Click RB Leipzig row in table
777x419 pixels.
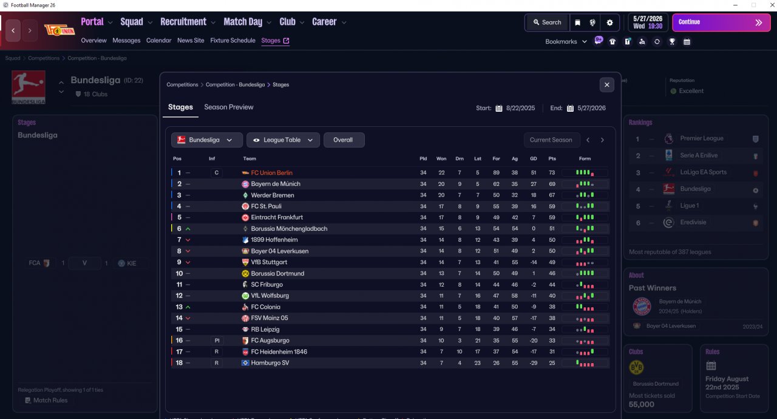pyautogui.click(x=390, y=330)
